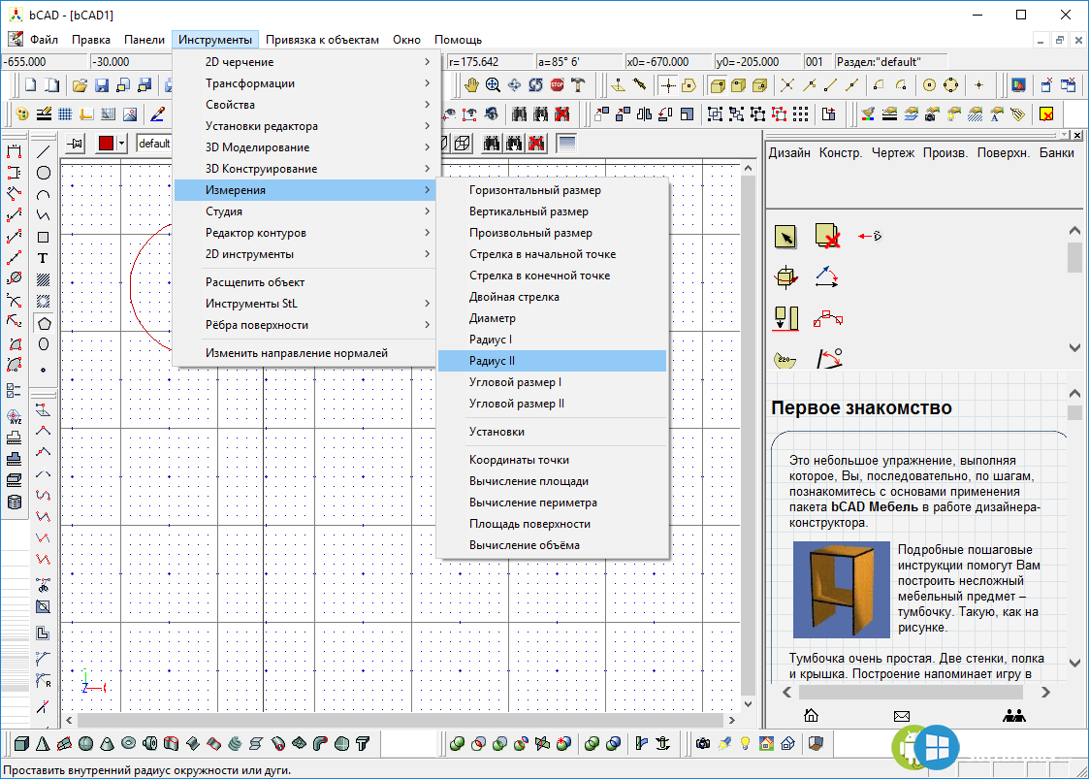Viewport: 1089px width, 779px height.
Task: Expand the Инструменты StL submenu
Action: click(x=306, y=304)
